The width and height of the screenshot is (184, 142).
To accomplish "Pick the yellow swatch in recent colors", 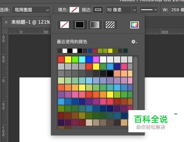I will tap(110, 51).
